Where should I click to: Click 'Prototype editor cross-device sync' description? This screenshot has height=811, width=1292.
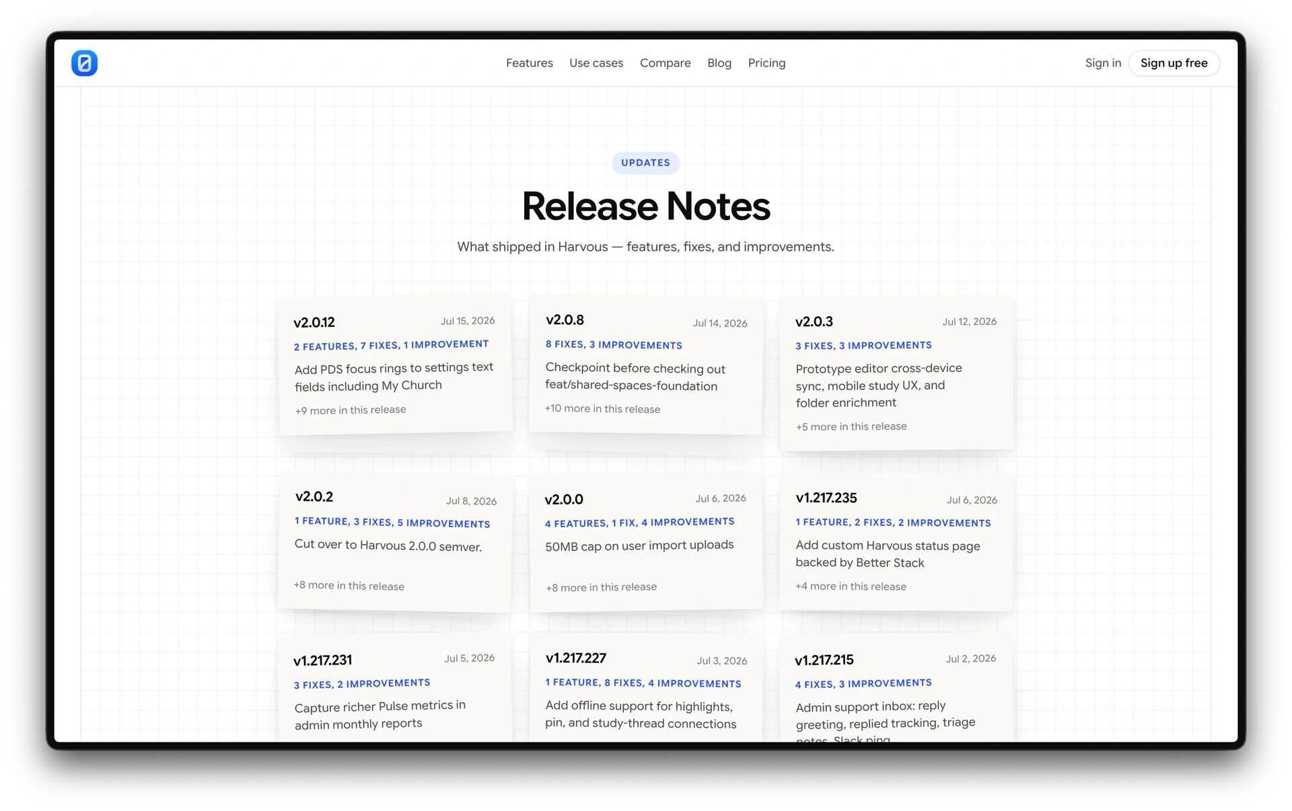pyautogui.click(x=879, y=385)
